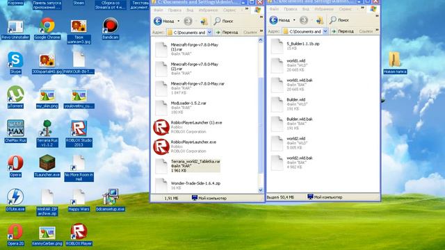The height and width of the screenshot is (250, 445).
Task: Click Up folder icon in left Explorer toolbar
Action: click(x=204, y=21)
